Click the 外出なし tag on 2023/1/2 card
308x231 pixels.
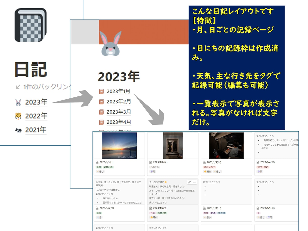point(155,167)
